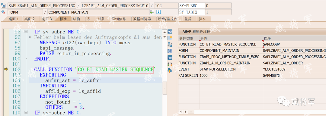Collapse the IF block at line 95
The width and height of the screenshot is (326, 116).
(26, 32)
